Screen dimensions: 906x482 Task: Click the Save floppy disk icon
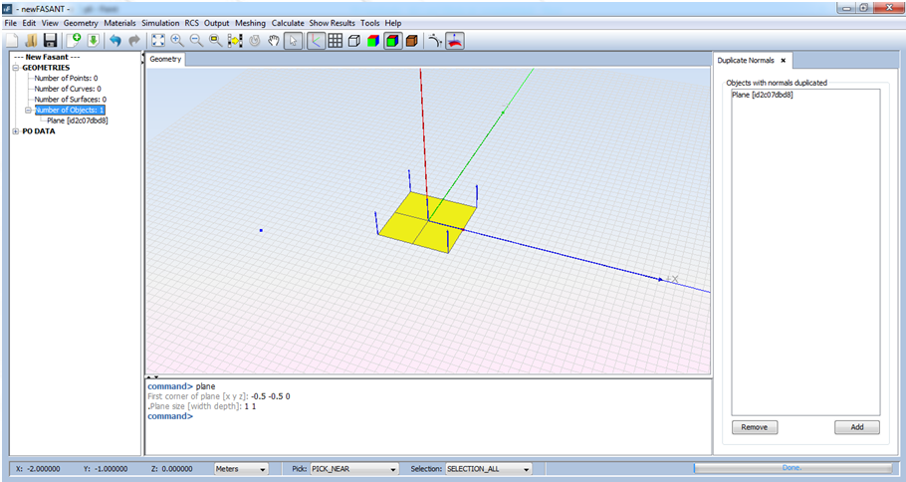[x=49, y=41]
